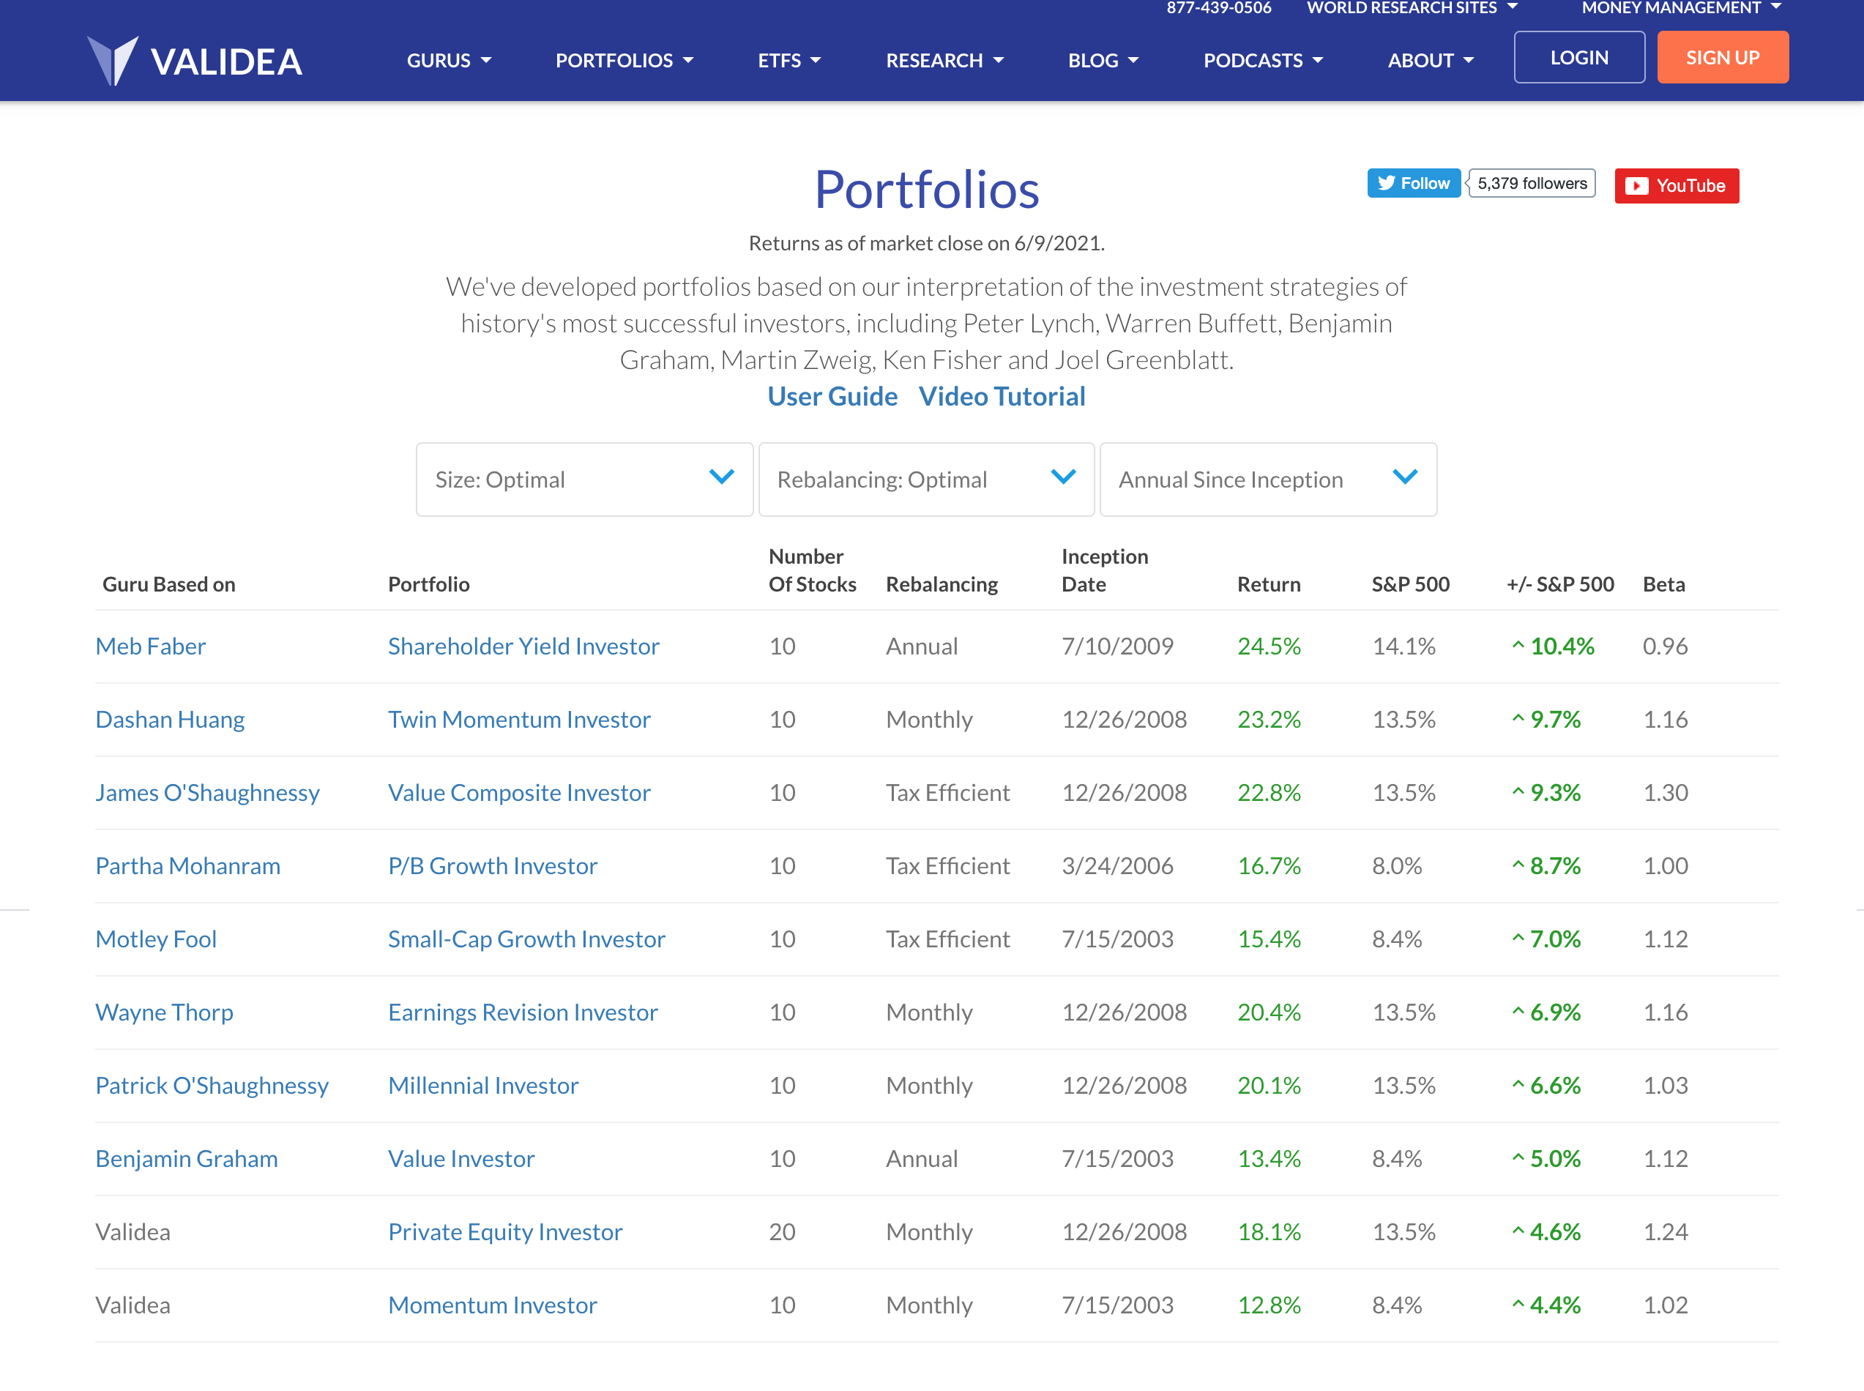Click the Login button
The width and height of the screenshot is (1864, 1391).
[x=1579, y=57]
